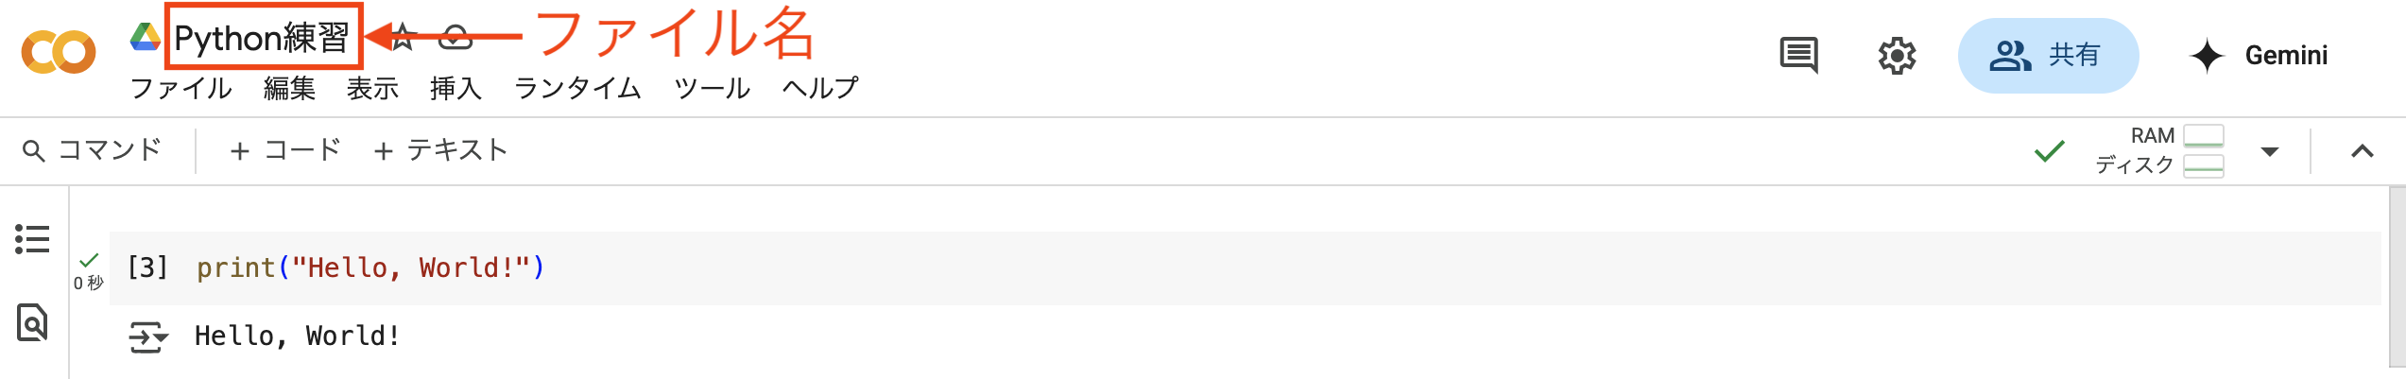Add a text cell with + テキスト
Screen dimensions: 2406x379
click(x=440, y=150)
